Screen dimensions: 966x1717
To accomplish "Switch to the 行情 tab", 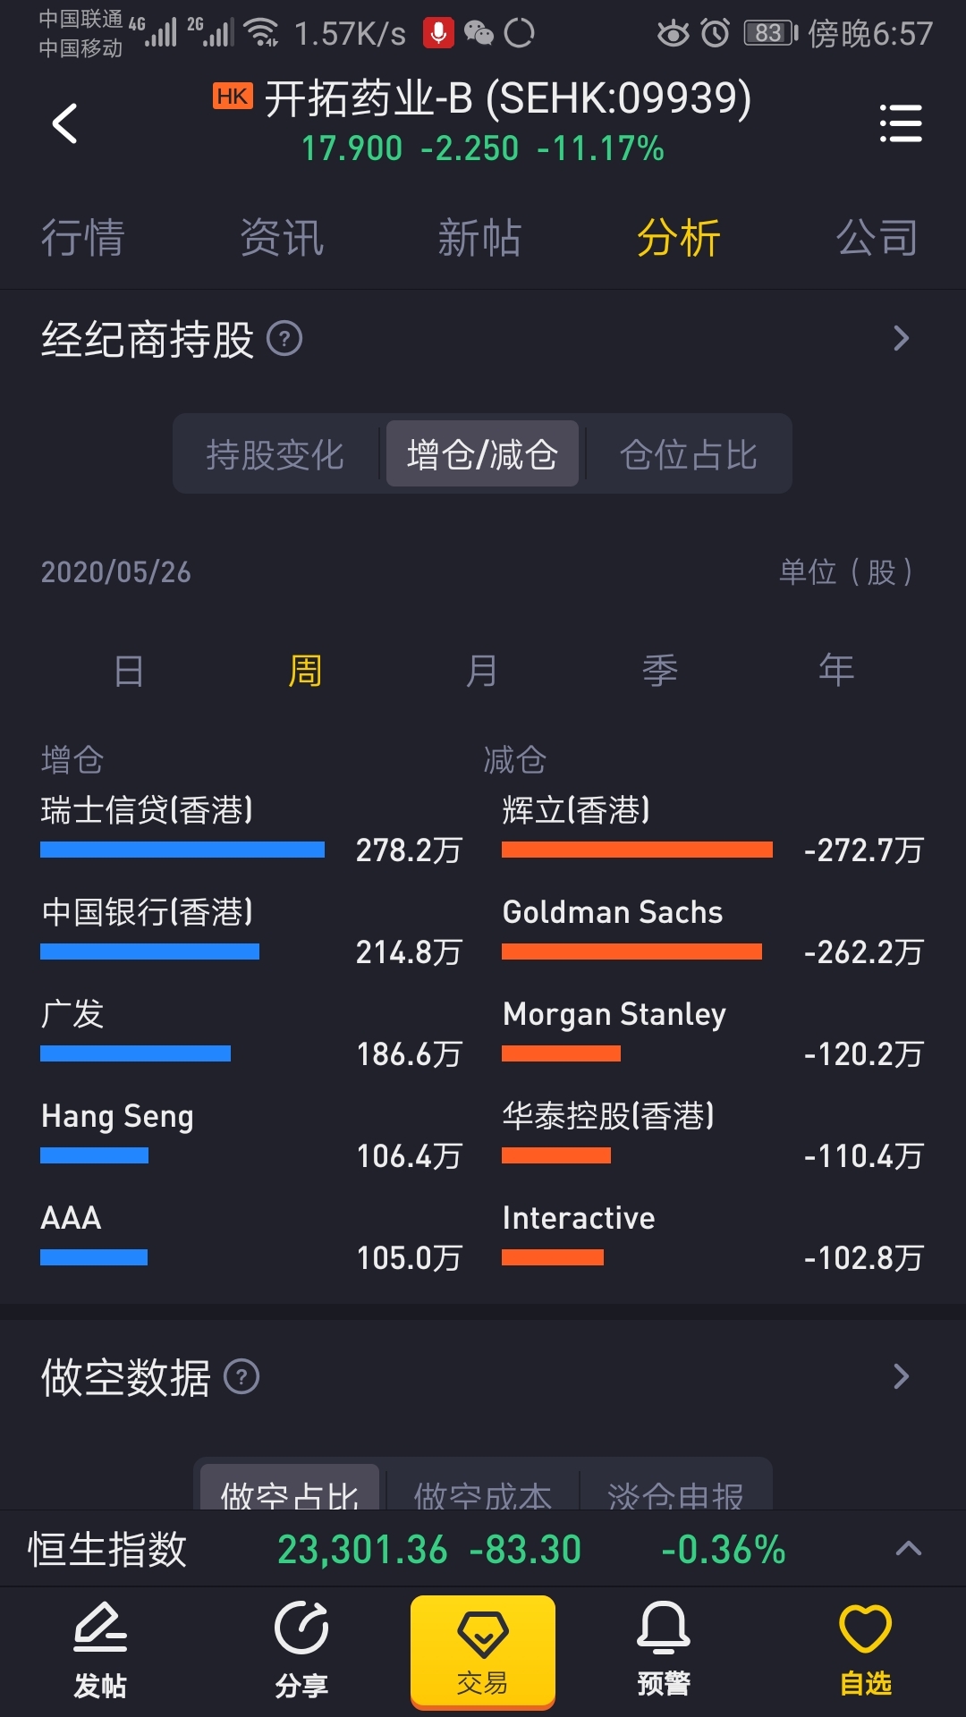I will pyautogui.click(x=82, y=239).
